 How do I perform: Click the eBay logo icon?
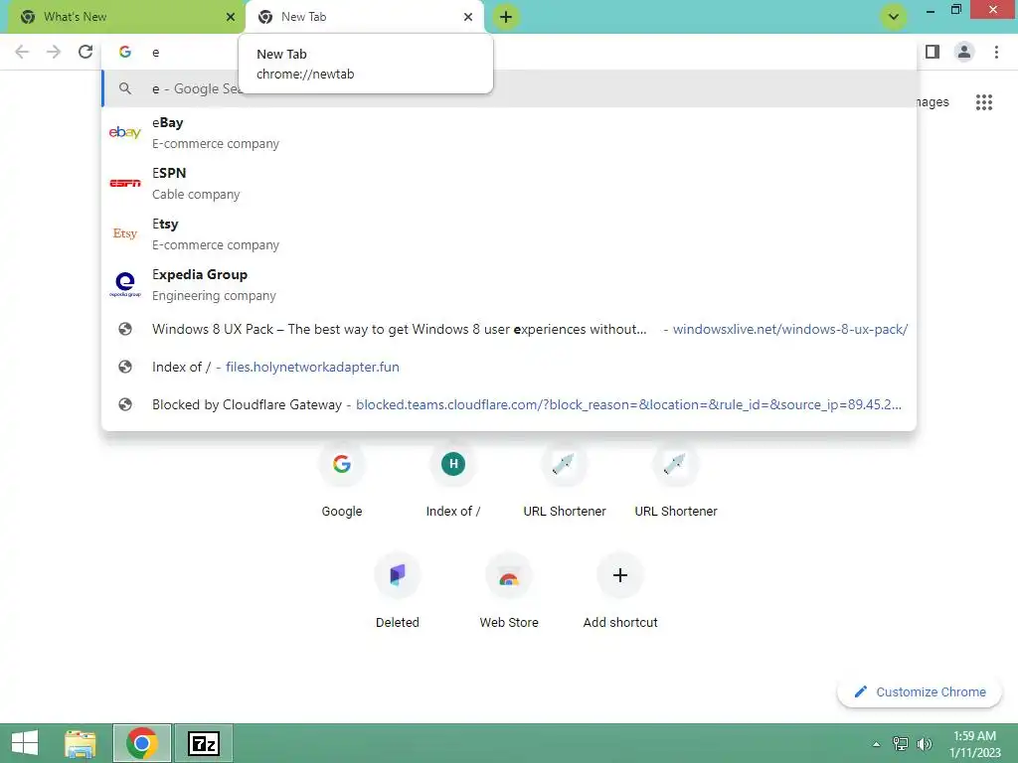coord(124,132)
